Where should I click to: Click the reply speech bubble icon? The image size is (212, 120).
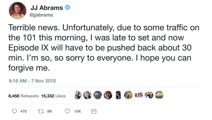[x=14, y=111]
